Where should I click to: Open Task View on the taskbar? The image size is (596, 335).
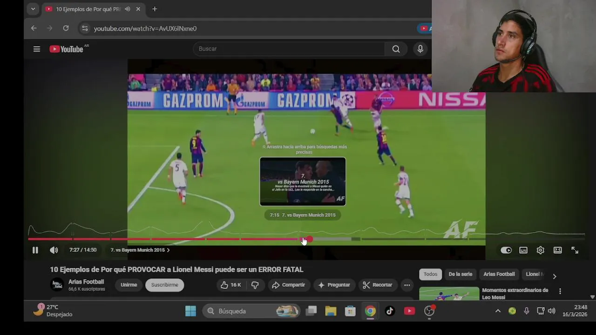click(x=312, y=311)
